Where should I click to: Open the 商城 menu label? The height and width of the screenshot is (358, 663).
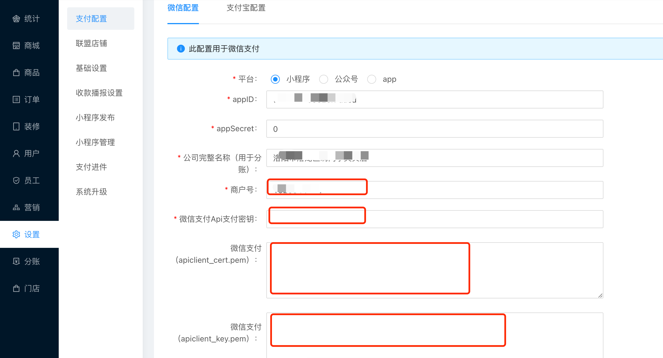pyautogui.click(x=32, y=46)
